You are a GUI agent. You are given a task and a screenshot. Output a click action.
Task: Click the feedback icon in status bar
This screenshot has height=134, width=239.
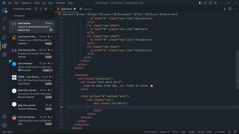click(x=229, y=132)
